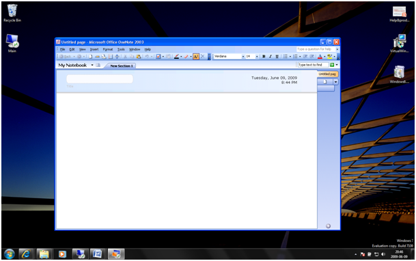This screenshot has height=261, width=416.
Task: Click the Delete X icon in toolbar
Action: click(202, 57)
